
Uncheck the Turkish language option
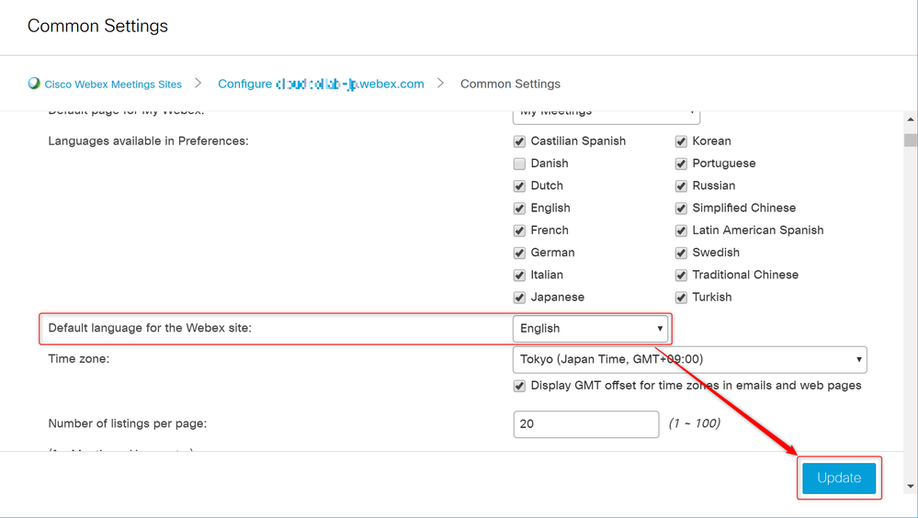tap(681, 298)
